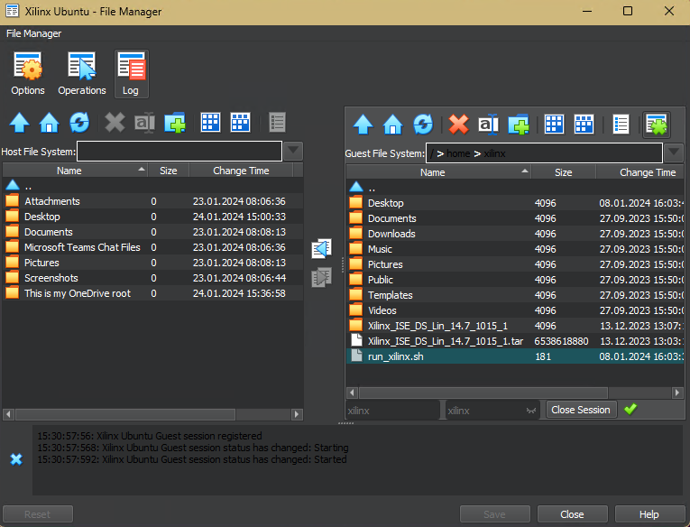Open the Options tool
Screen dimensions: 690x527
(x=28, y=73)
